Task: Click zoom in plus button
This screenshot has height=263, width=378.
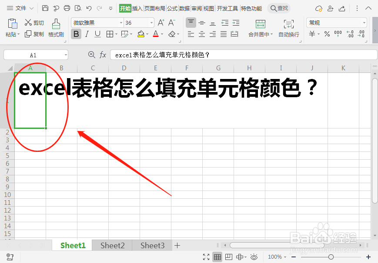Action: 368,257
